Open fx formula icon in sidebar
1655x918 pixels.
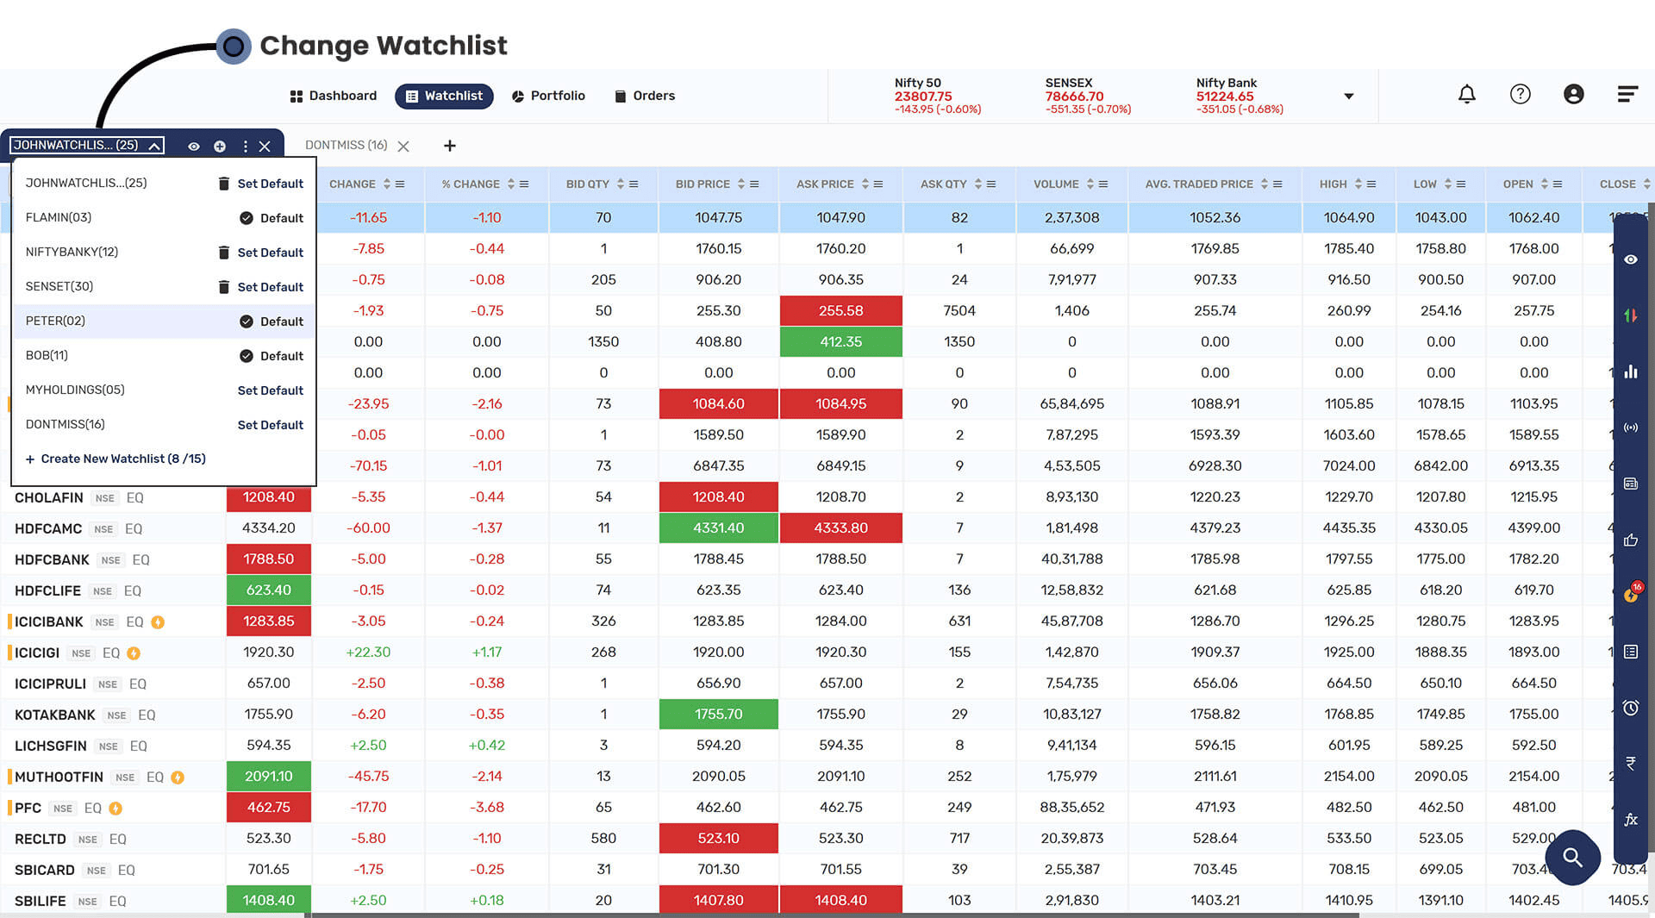pyautogui.click(x=1630, y=820)
